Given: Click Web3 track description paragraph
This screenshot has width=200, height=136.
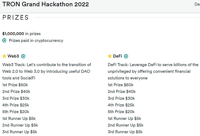Looking at the screenshot, I should pyautogui.click(x=47, y=71).
